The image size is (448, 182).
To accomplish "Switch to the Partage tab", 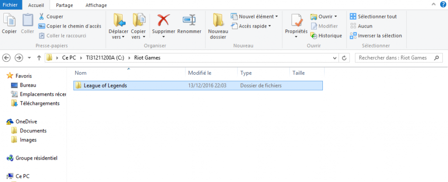I will tap(65, 5).
